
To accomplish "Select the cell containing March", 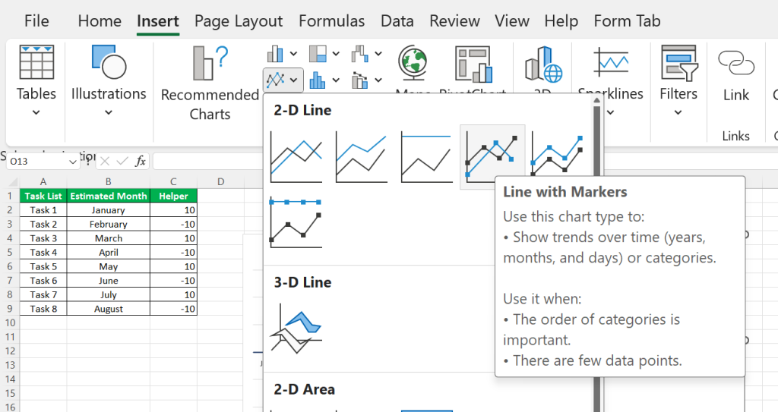I will coord(108,238).
